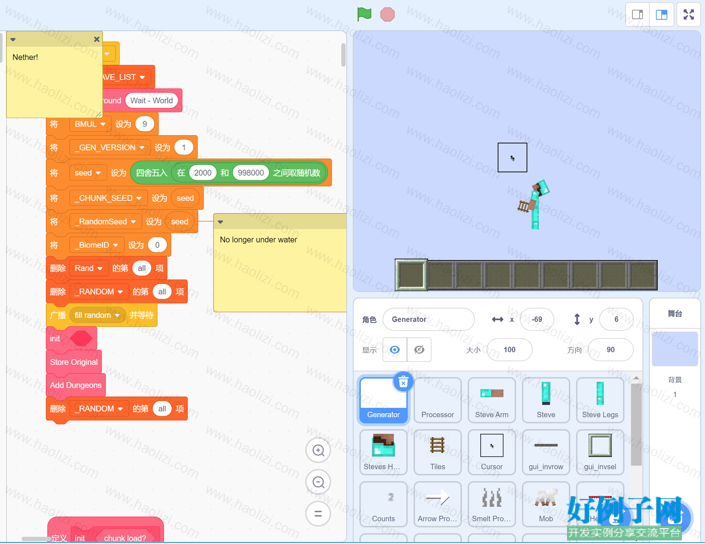Select the Processor sprite

pos(438,400)
